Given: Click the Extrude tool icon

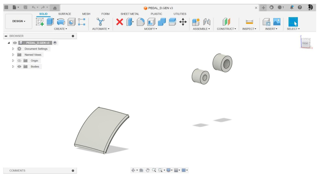Looking at the screenshot, I should 50,22.
